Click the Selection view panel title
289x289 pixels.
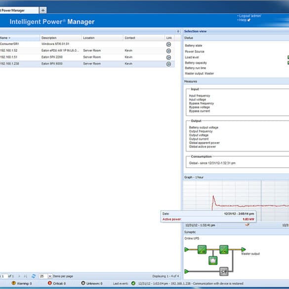[x=195, y=31]
